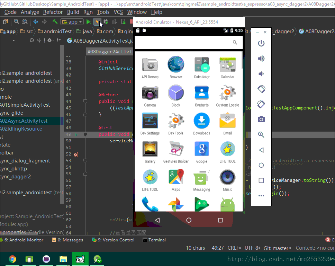Navigate forward with the grey arrow

[44, 21]
